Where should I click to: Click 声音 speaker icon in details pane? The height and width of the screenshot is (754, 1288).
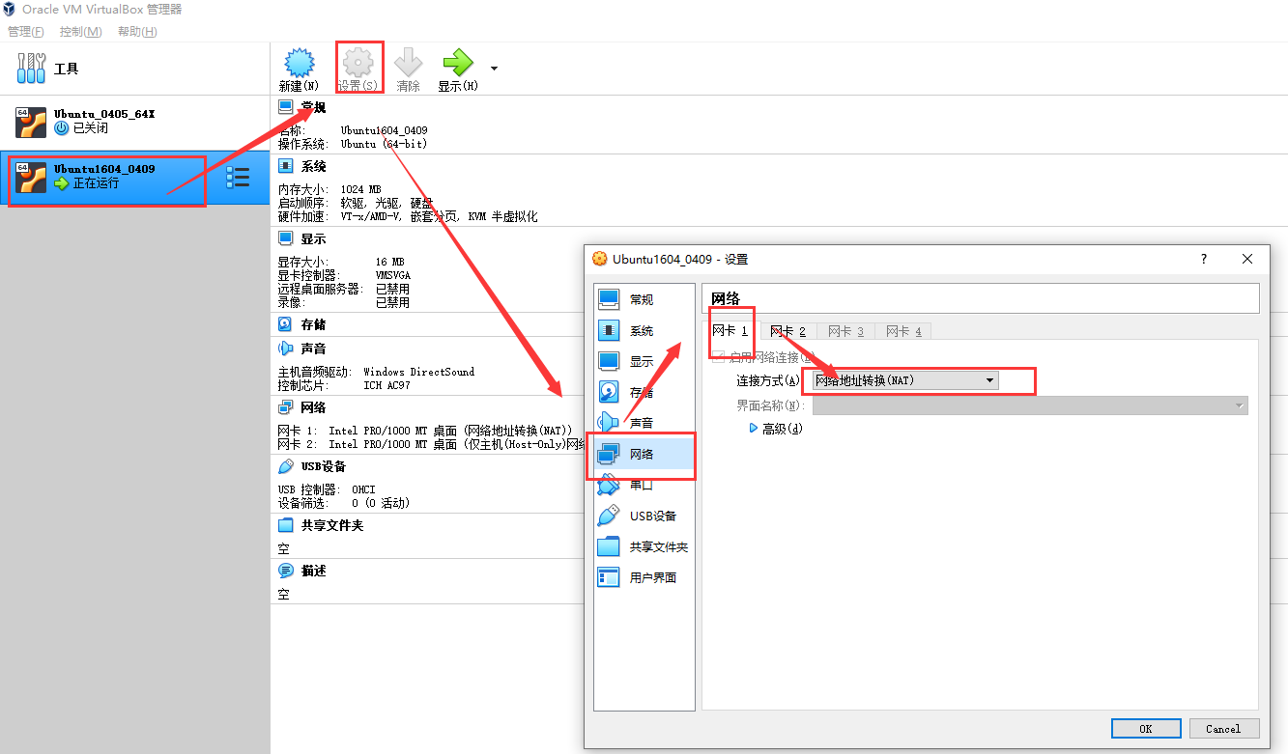point(286,349)
